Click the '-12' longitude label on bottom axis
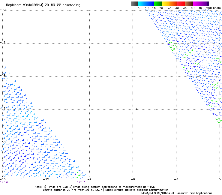The height and width of the screenshot is (195, 222). click(46, 179)
